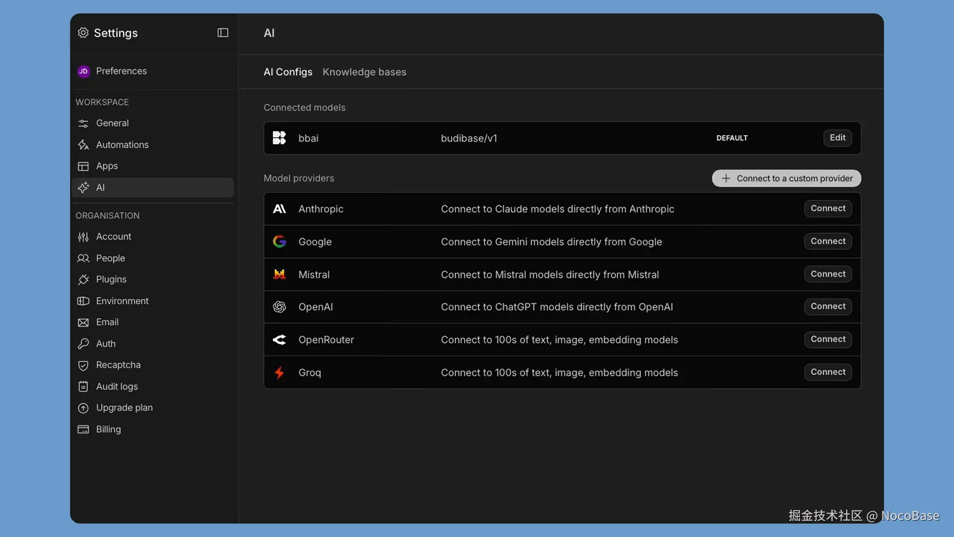The height and width of the screenshot is (537, 954).
Task: Connect the Anthropic provider
Action: [828, 208]
